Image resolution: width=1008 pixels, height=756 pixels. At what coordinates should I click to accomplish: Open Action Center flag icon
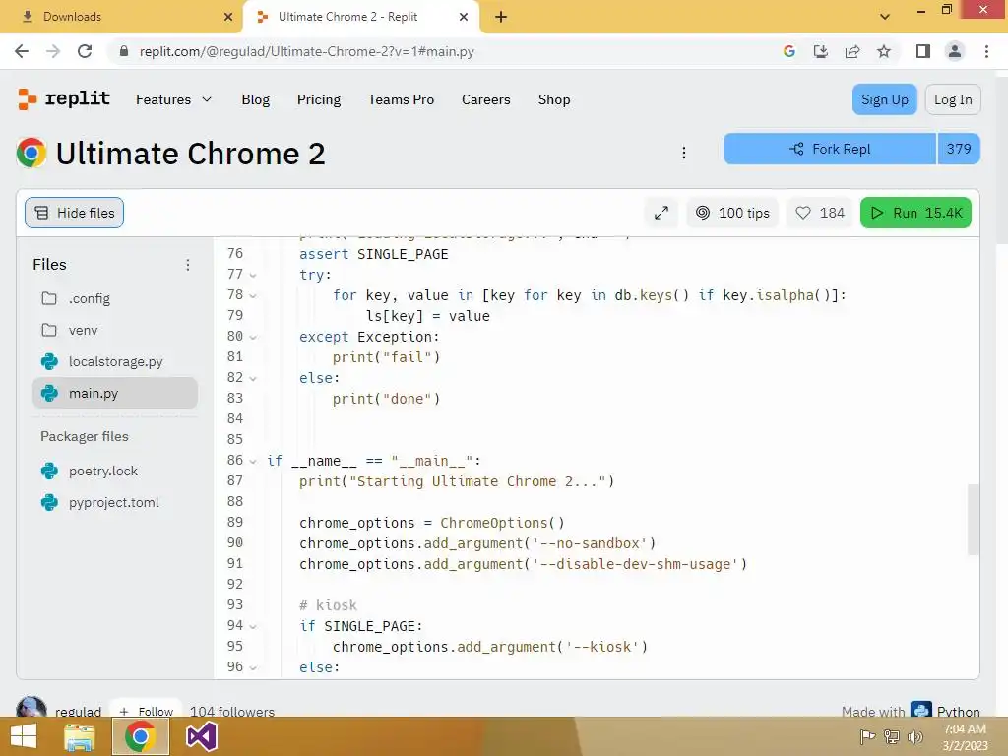click(867, 736)
